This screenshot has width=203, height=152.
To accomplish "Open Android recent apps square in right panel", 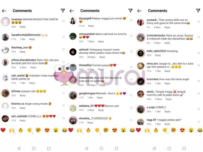I will (184, 148).
